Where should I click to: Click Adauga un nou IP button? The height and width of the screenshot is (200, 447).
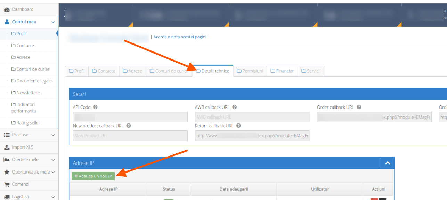coord(93,176)
